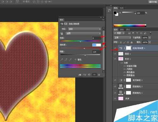This screenshot has width=158, height=122.
Task: Filter layers by type (T) icon
Action: pyautogui.click(x=137, y=33)
